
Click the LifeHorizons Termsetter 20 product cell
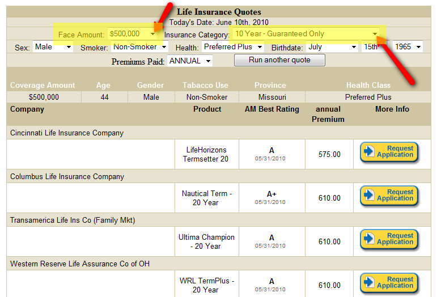click(206, 154)
